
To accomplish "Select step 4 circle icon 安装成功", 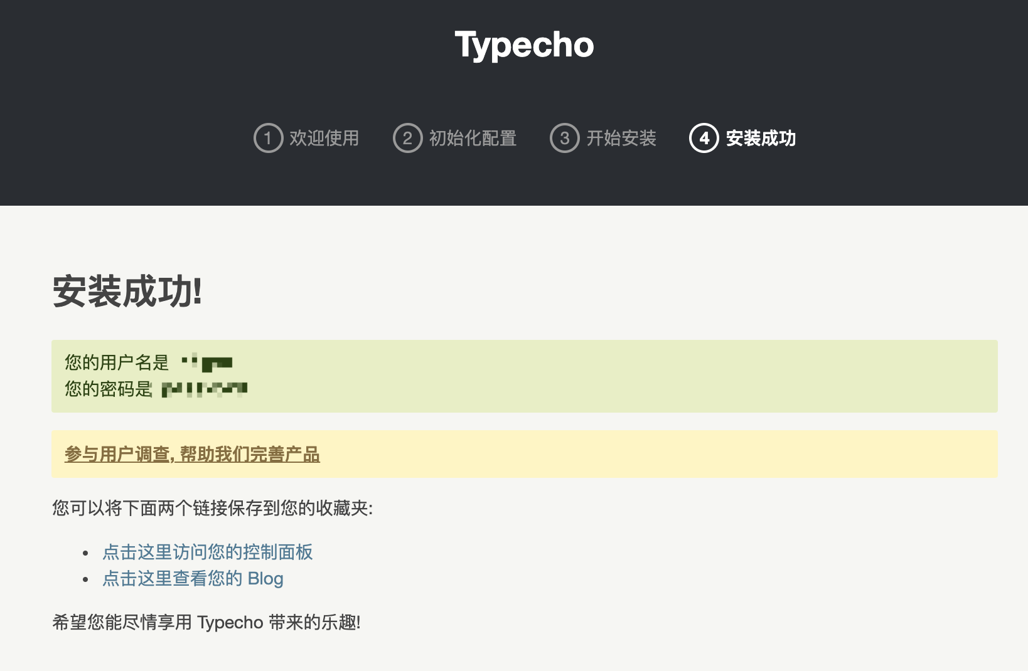I will (x=704, y=138).
